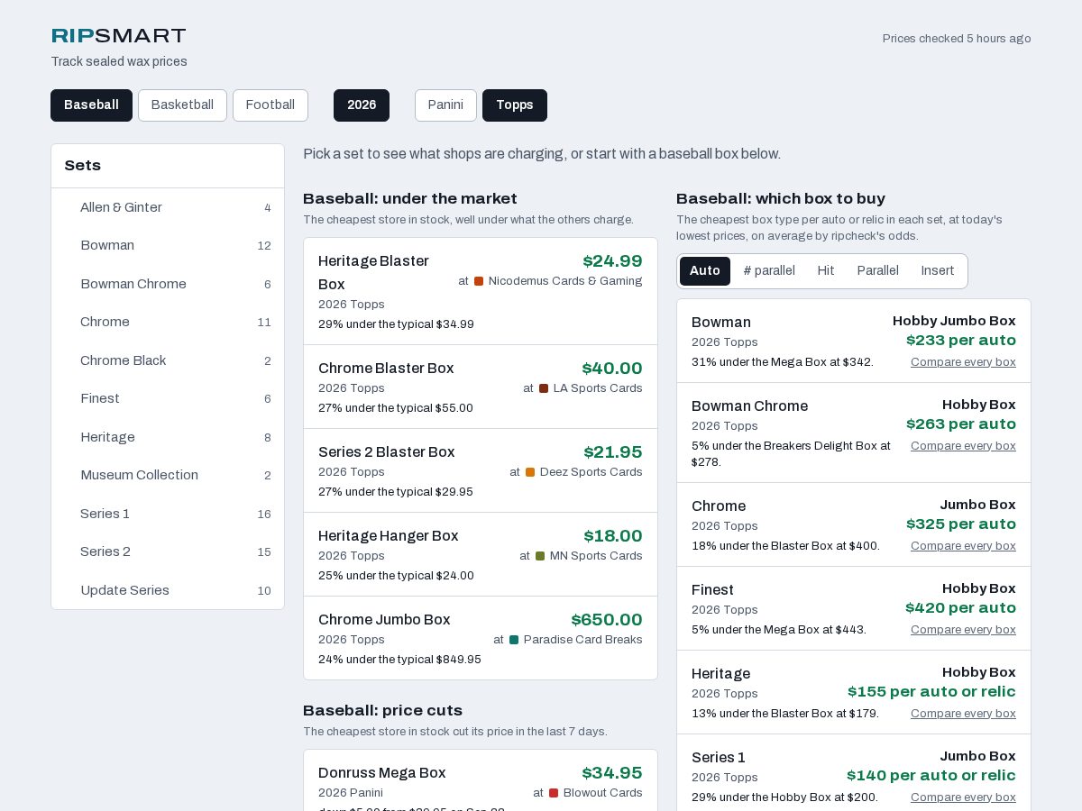Click the MN Sports Cards color dot
The height and width of the screenshot is (811, 1082).
pos(540,556)
